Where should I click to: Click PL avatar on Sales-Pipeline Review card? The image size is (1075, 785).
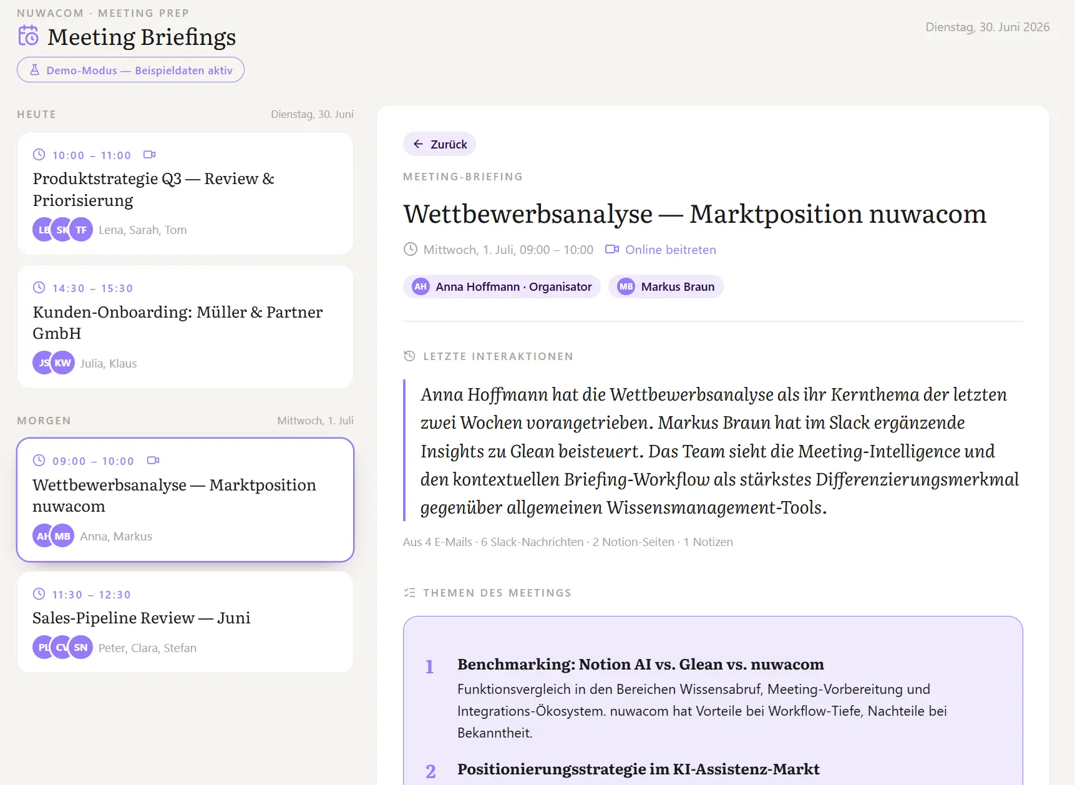pyautogui.click(x=42, y=647)
